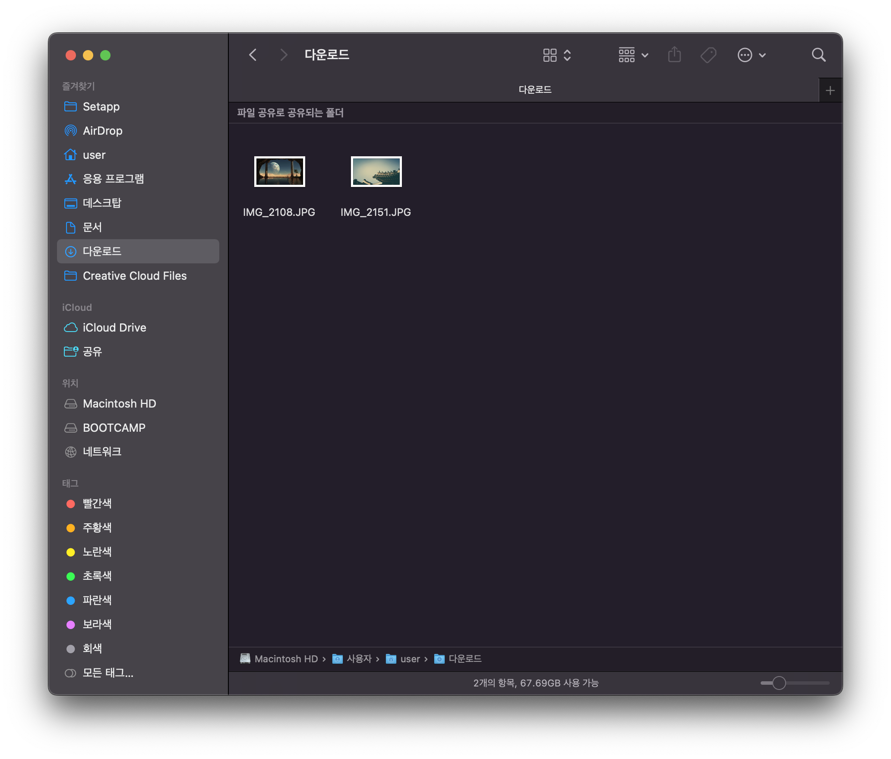Open iCloud Drive in the sidebar

coord(114,328)
